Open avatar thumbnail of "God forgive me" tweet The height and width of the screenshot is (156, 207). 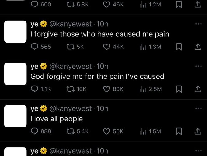[15, 74]
